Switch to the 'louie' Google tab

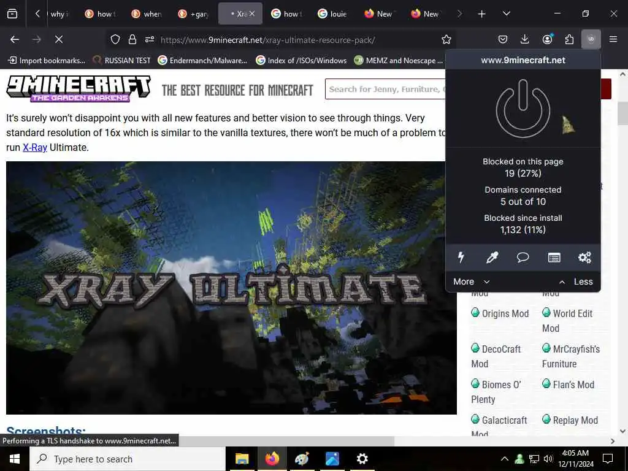pos(333,13)
